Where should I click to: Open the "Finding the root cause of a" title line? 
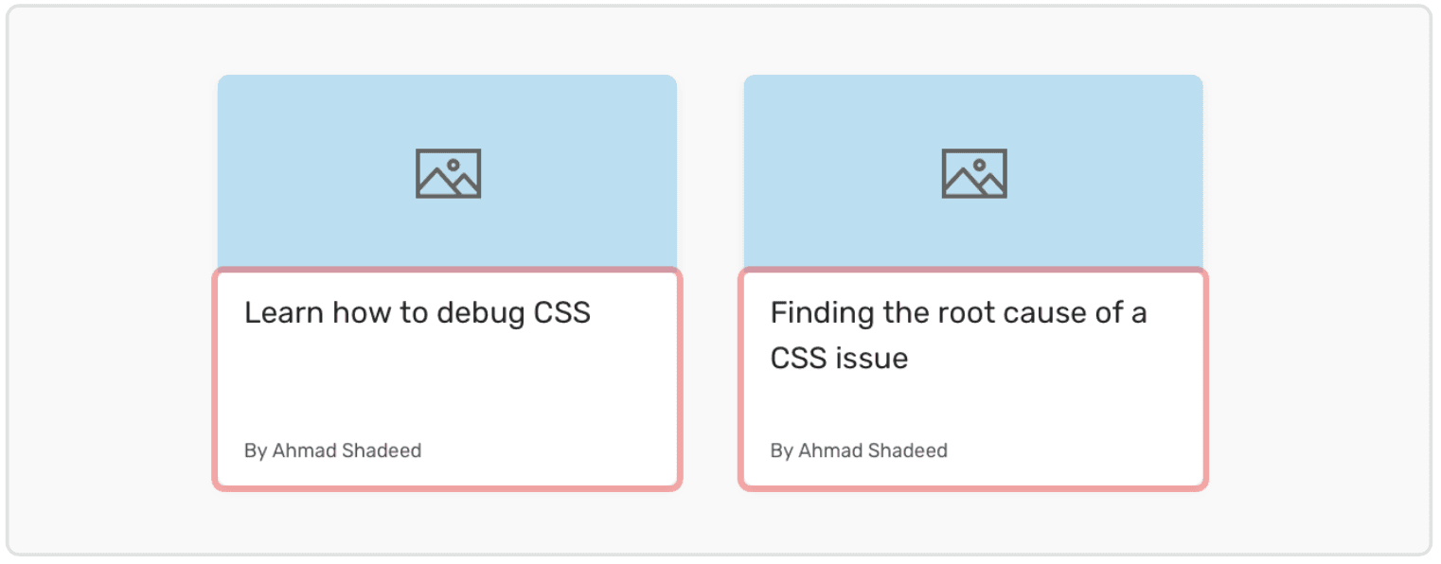958,313
